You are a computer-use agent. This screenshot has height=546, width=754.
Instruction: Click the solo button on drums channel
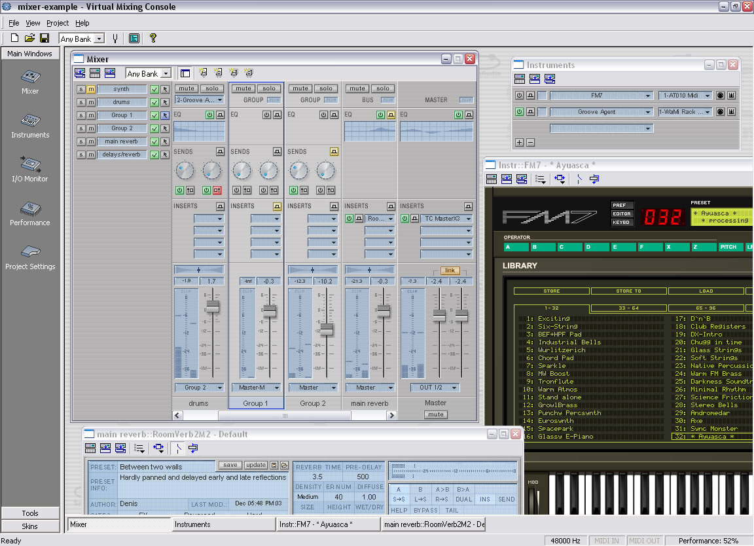211,88
